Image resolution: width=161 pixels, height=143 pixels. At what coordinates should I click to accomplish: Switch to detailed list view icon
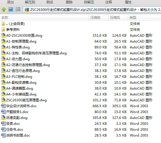pyautogui.click(x=18, y=9)
